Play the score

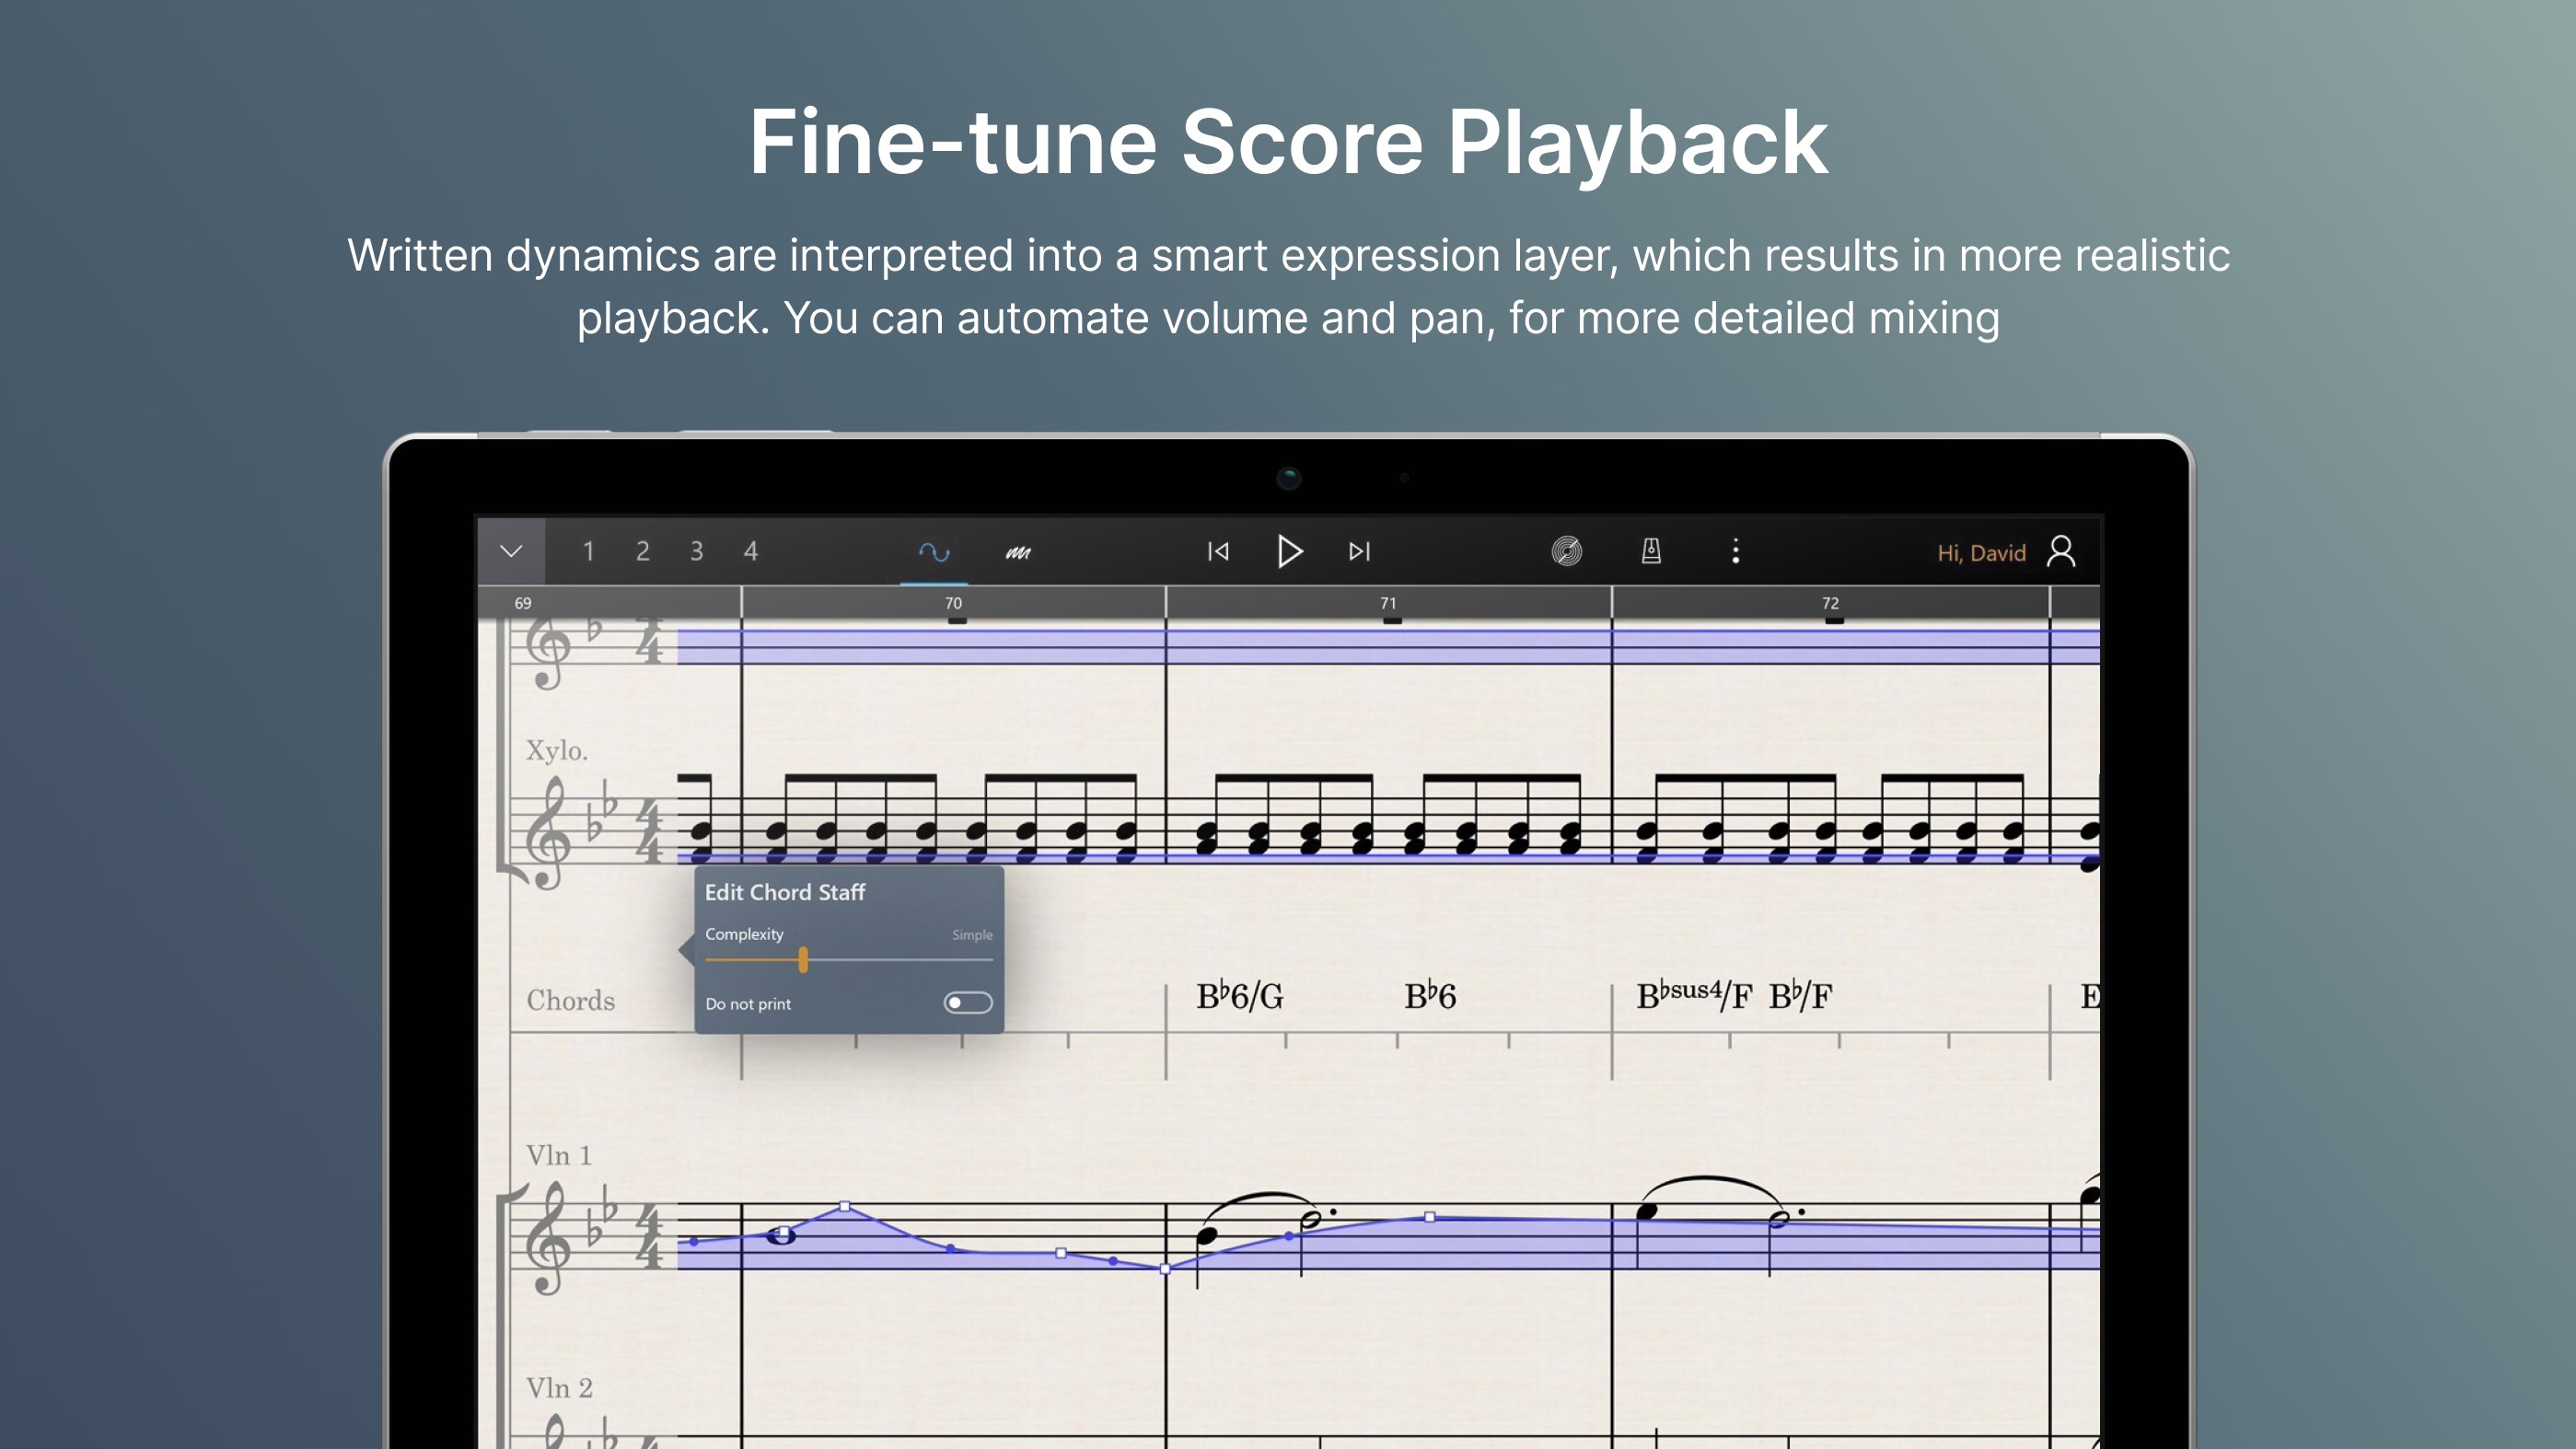pyautogui.click(x=1290, y=551)
